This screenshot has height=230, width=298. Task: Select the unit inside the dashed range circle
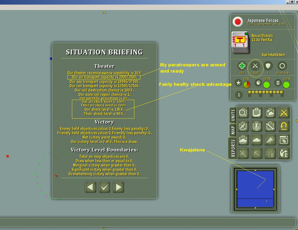click(56, 176)
